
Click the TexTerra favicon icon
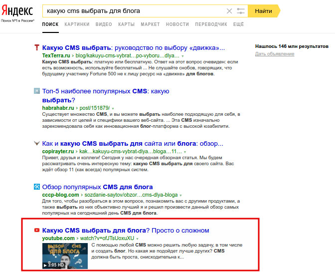[36, 48]
